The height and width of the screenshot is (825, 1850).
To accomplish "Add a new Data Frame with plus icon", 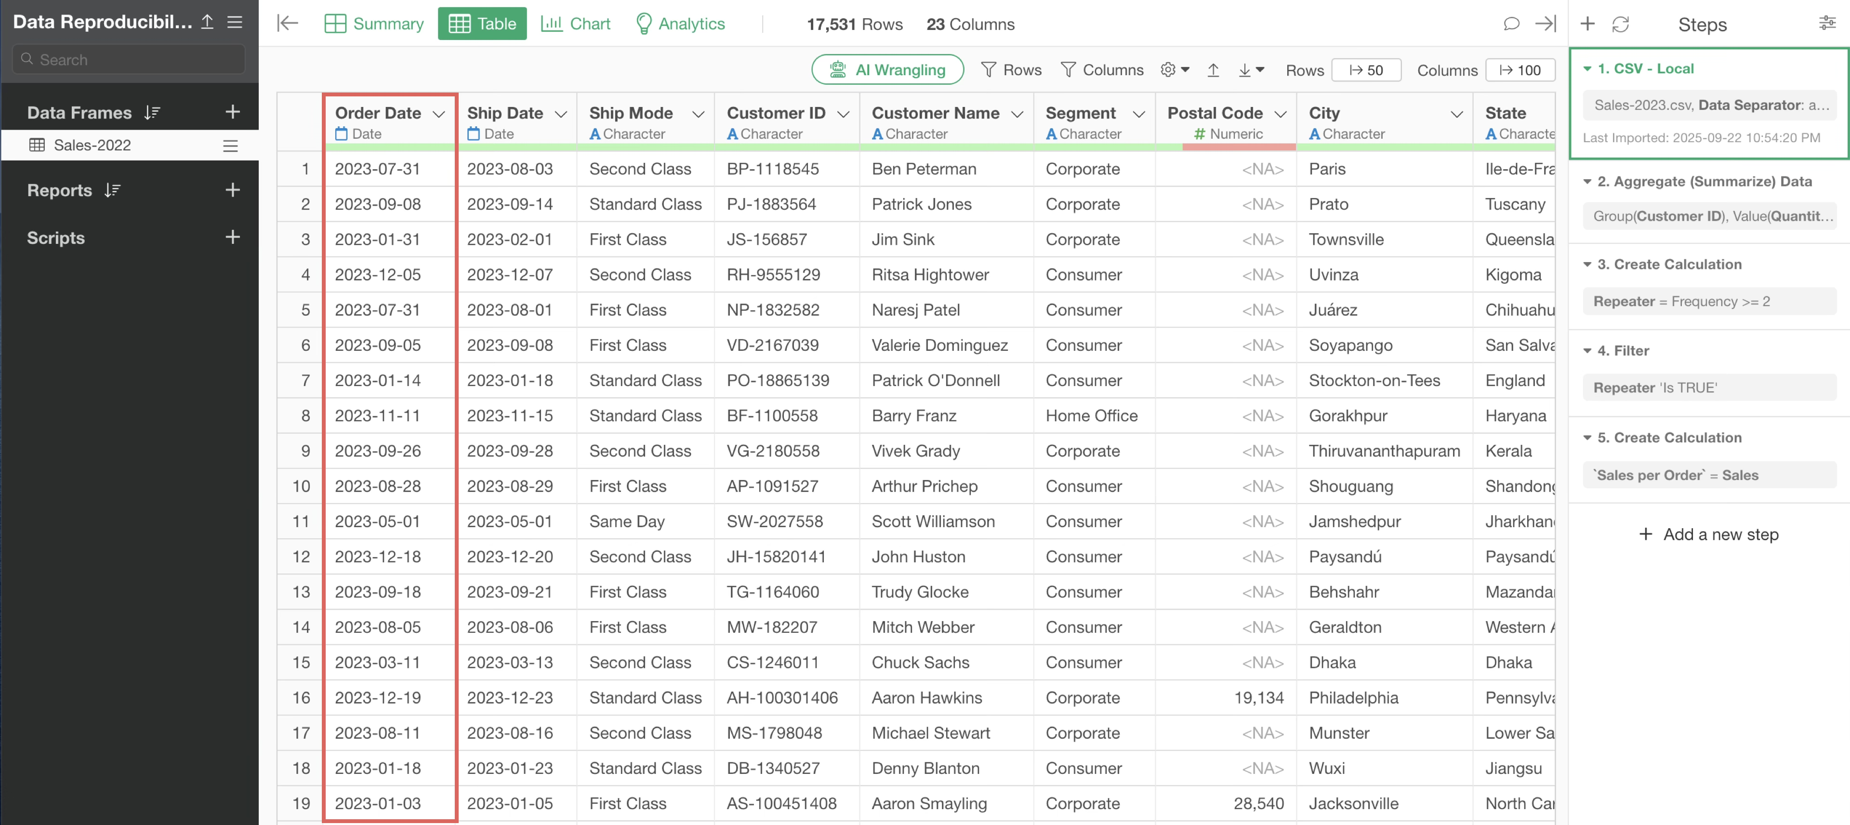I will tap(232, 112).
